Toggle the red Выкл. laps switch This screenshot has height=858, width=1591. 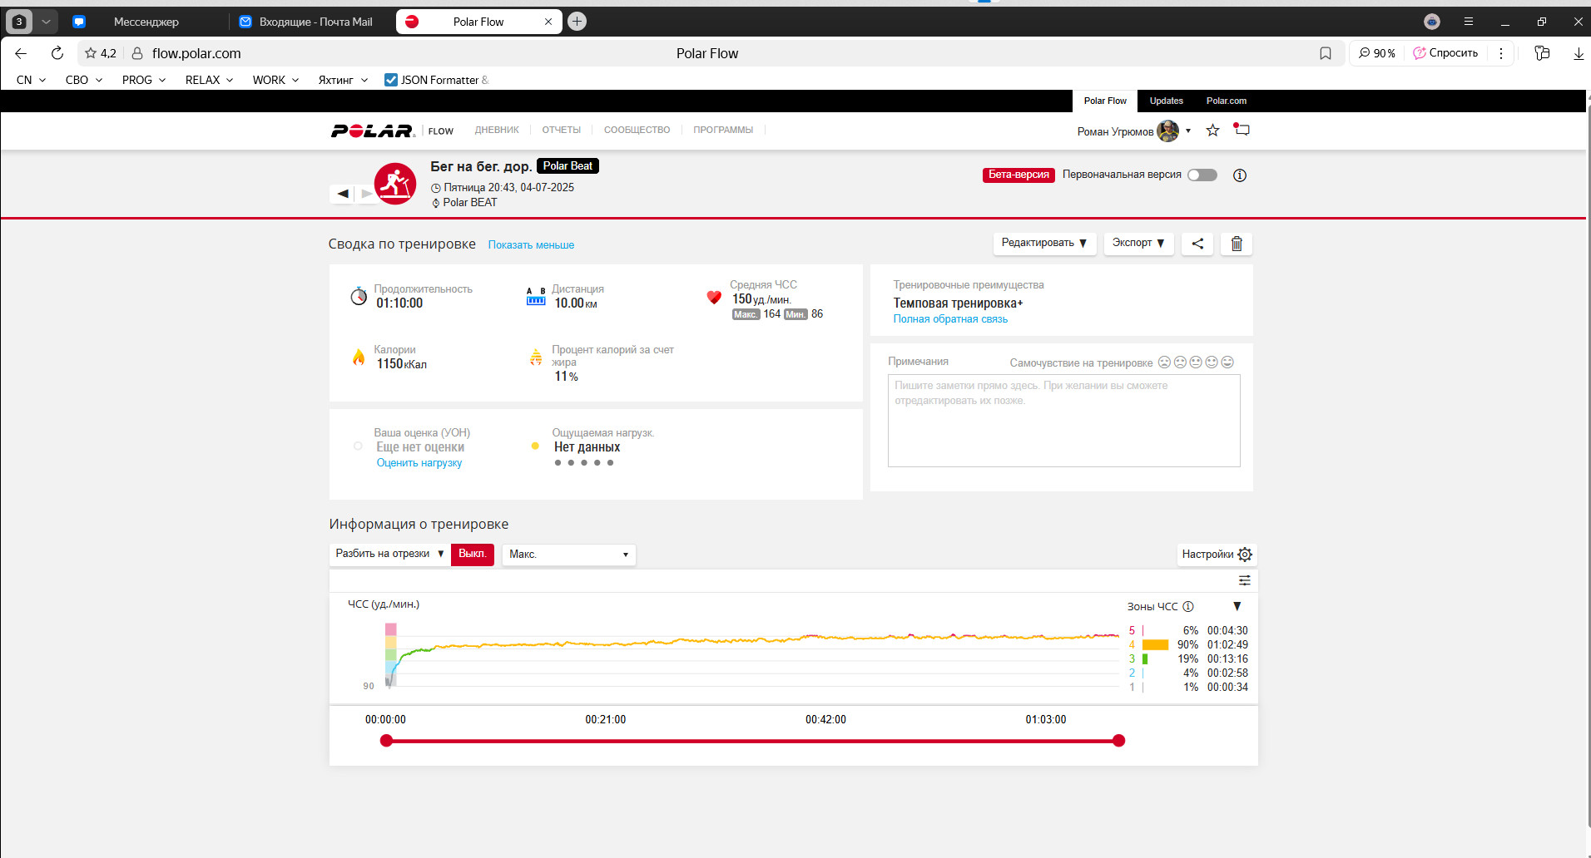pyautogui.click(x=473, y=555)
